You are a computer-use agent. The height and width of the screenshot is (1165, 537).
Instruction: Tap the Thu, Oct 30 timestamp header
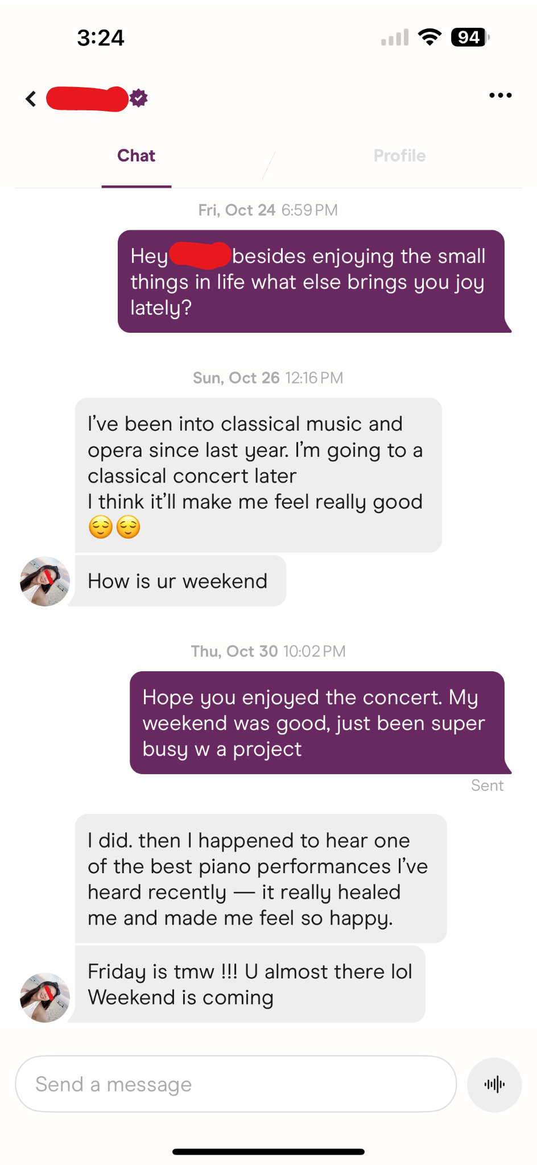(x=268, y=651)
